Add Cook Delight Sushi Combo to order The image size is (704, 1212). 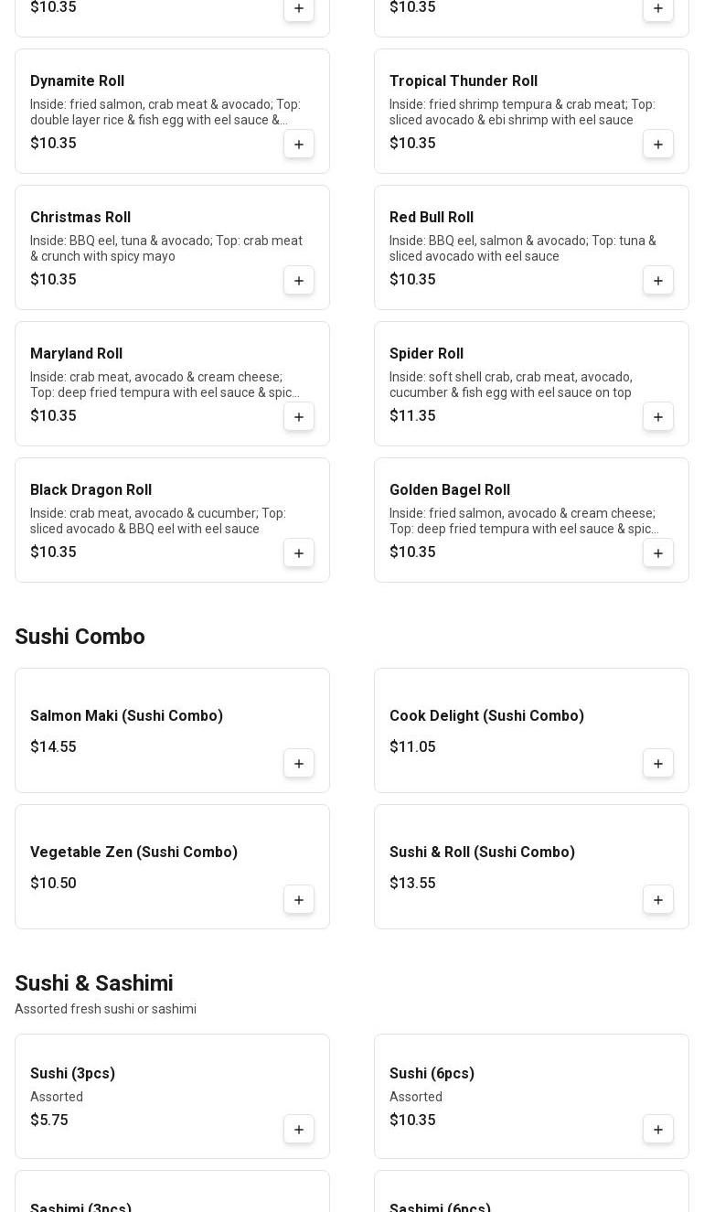click(x=658, y=764)
